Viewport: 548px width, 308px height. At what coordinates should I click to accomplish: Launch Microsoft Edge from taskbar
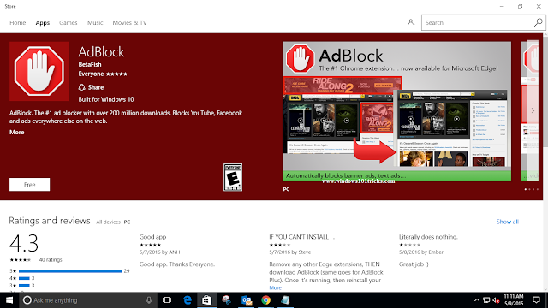(x=188, y=300)
